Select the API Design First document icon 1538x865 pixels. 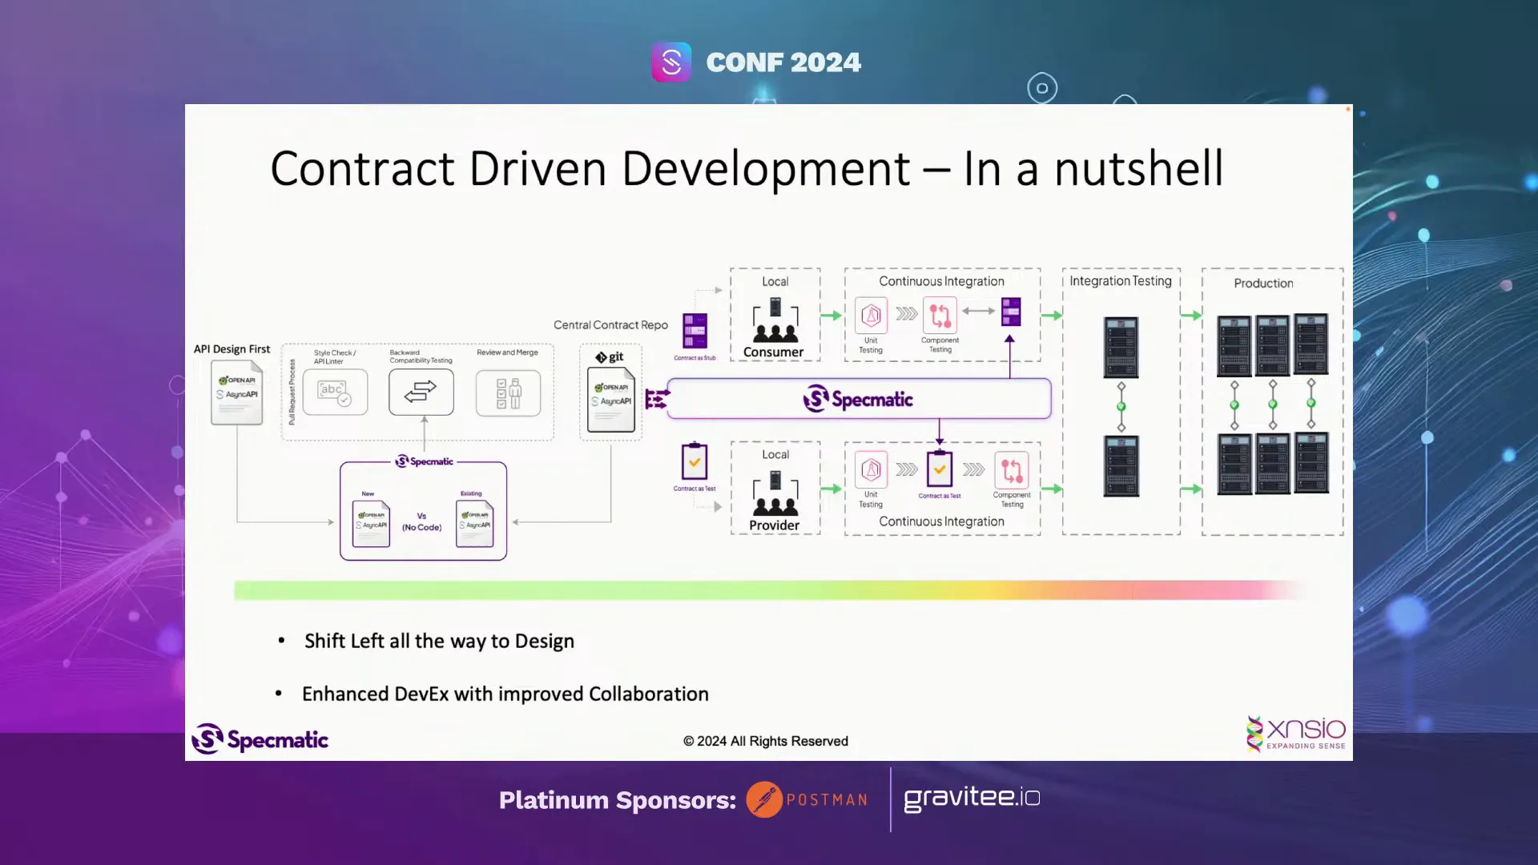236,392
